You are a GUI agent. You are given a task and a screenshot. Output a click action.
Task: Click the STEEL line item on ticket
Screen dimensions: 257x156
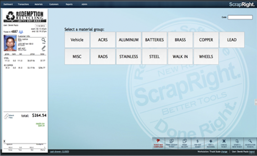pos(25,60)
